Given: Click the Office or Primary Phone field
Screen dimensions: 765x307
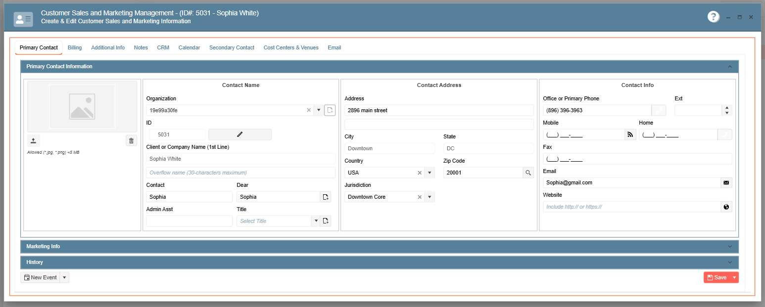Looking at the screenshot, I should tap(597, 110).
